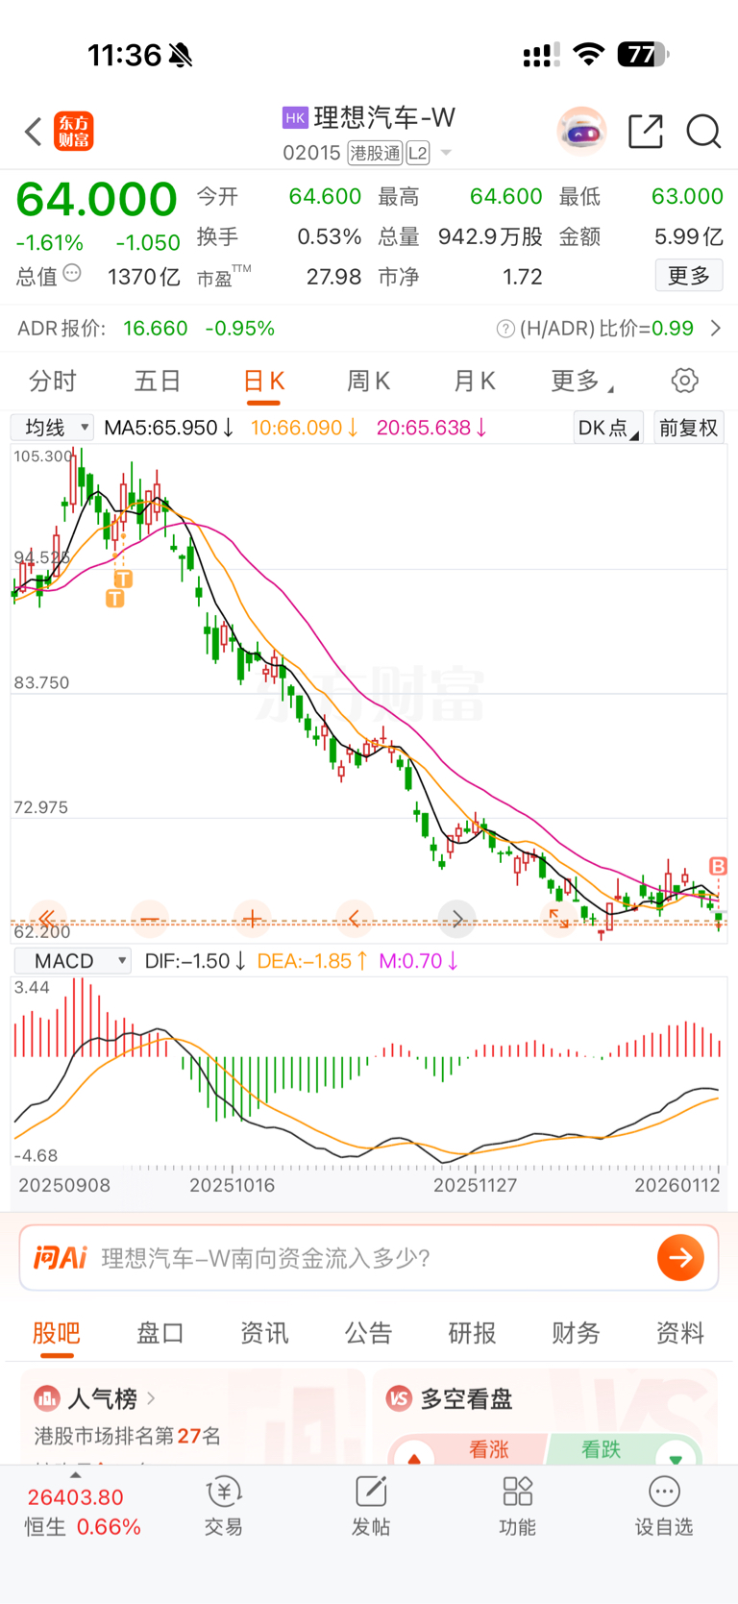Open the 功能 functions icon
Screen dimensions: 738x1604
coord(518,1505)
